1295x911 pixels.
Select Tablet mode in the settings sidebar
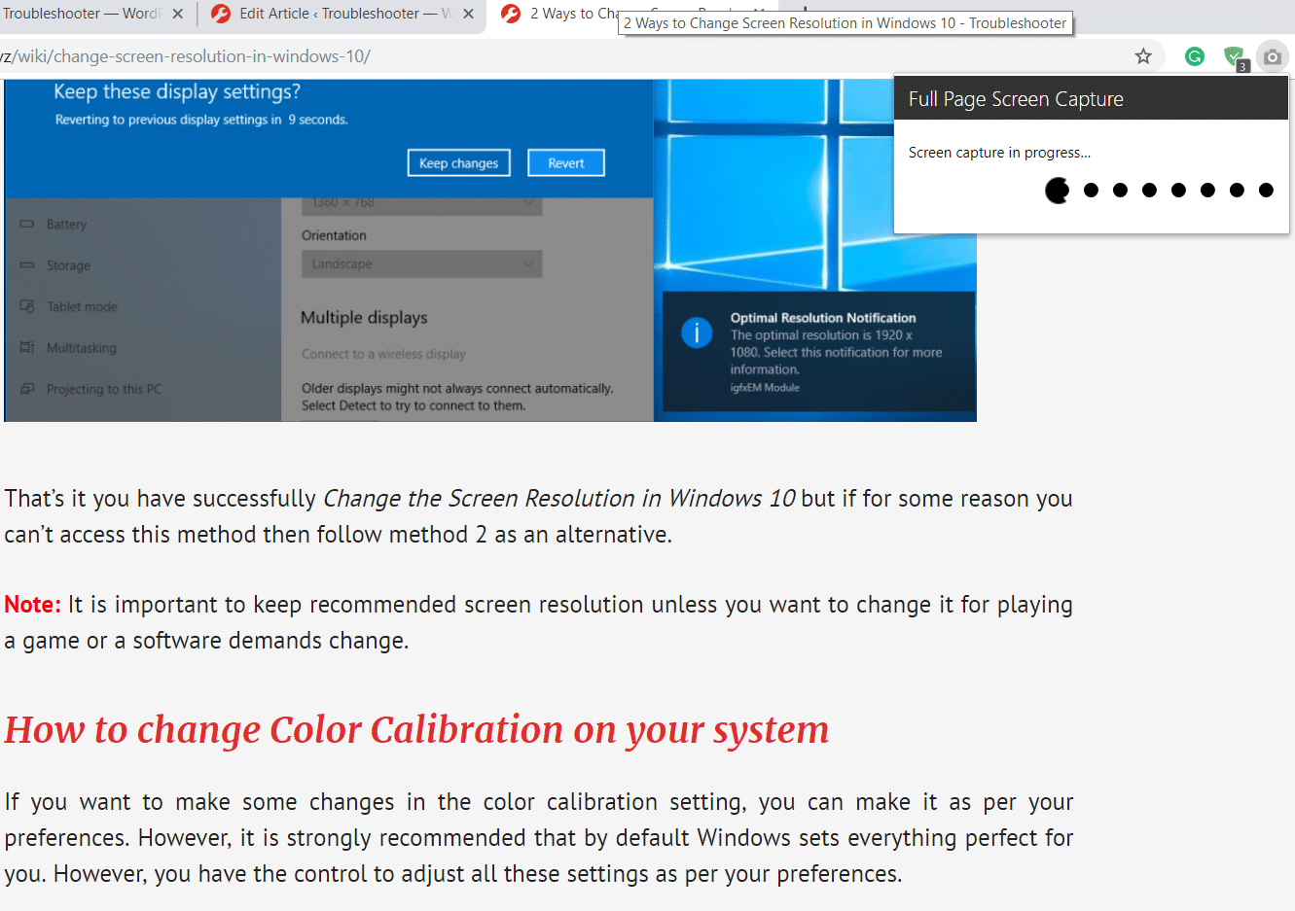point(82,306)
